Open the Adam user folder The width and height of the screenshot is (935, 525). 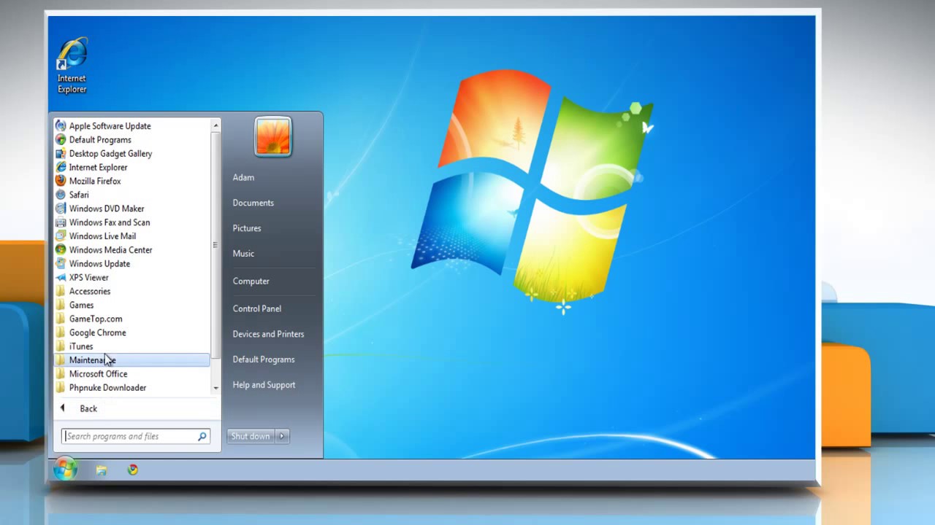243,177
